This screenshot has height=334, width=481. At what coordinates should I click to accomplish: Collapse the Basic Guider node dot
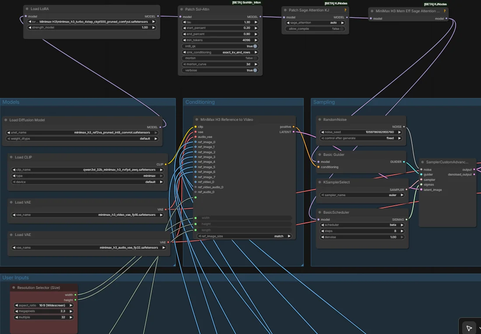319,155
